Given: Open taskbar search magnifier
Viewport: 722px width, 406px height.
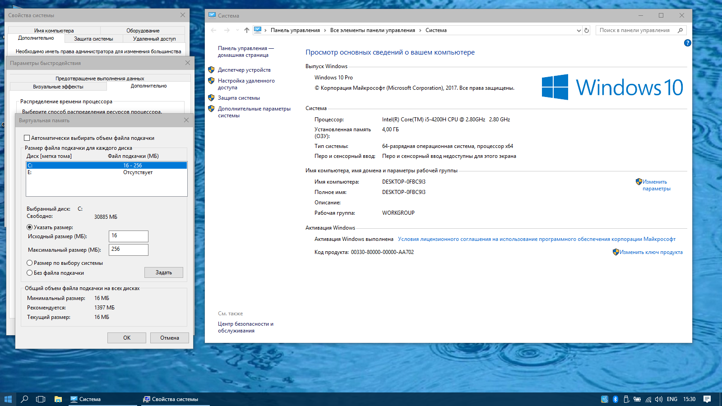Looking at the screenshot, I should pos(24,399).
